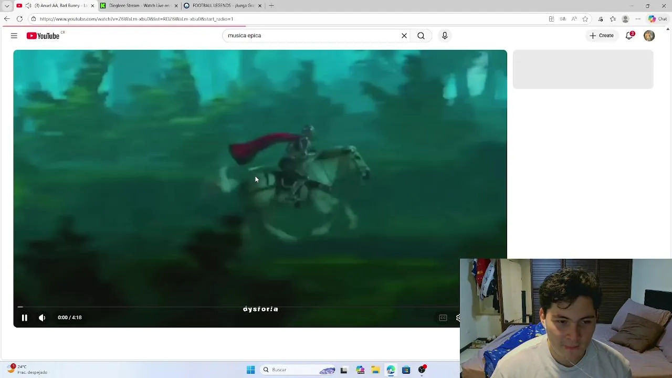Go to the YouTube home logo
672x378 pixels.
tap(43, 36)
